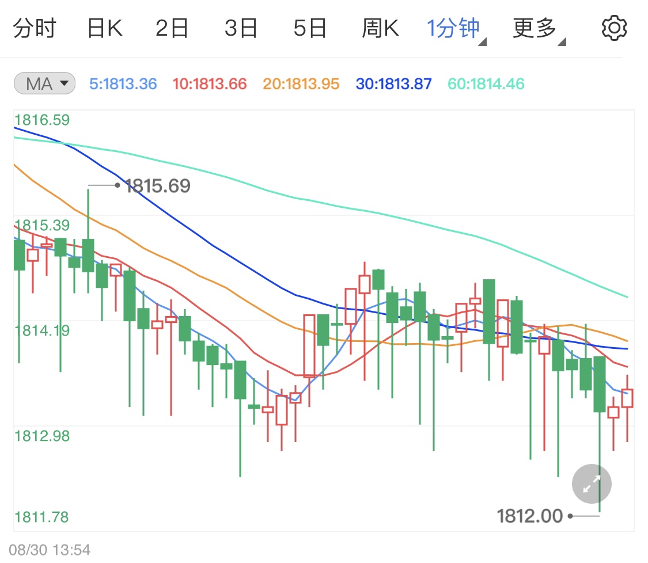Select the 3日 timeframe tab
This screenshot has width=648, height=563.
click(x=241, y=28)
